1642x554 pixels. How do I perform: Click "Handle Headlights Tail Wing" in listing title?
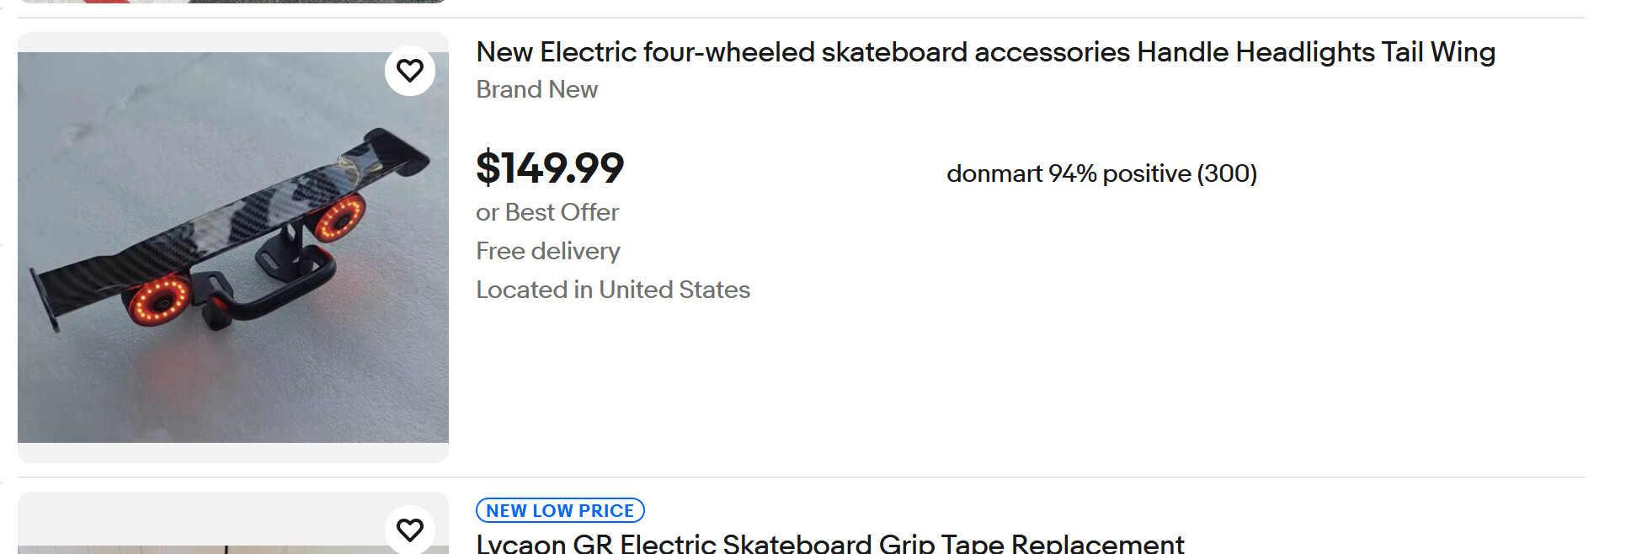pos(1316,52)
